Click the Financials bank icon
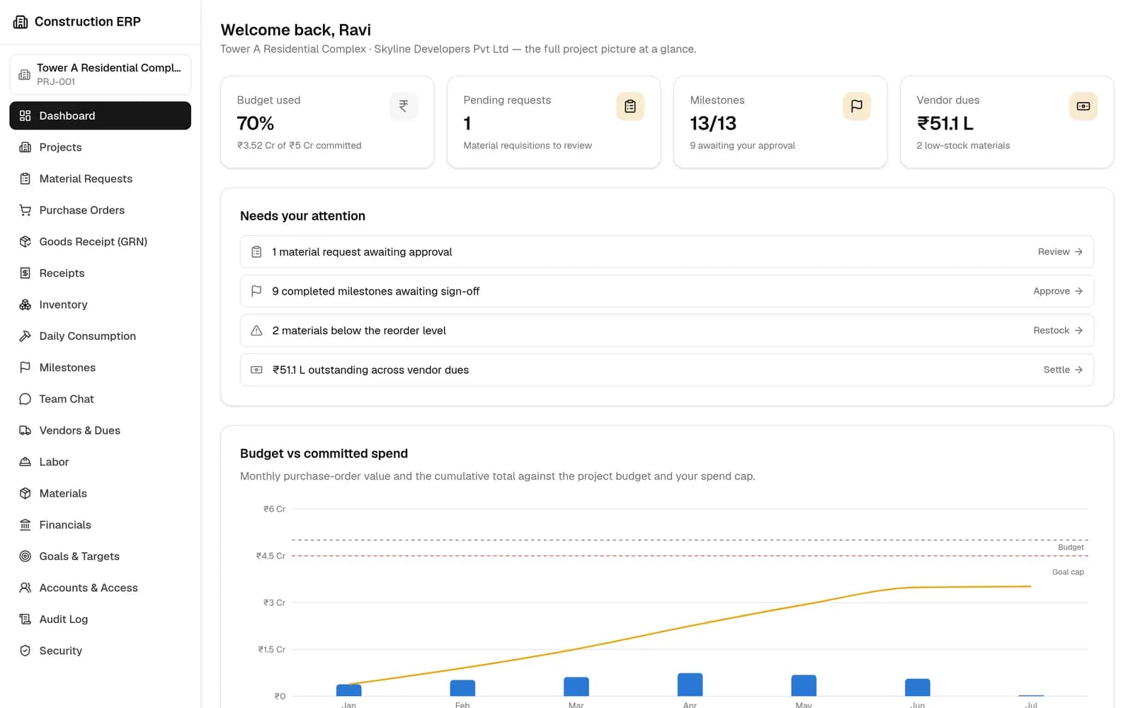This screenshot has height=708, width=1133. (x=25, y=525)
